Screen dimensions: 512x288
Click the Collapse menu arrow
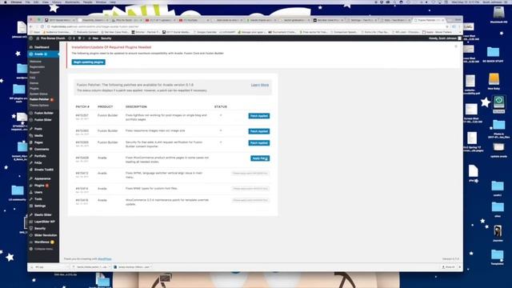pyautogui.click(x=31, y=249)
